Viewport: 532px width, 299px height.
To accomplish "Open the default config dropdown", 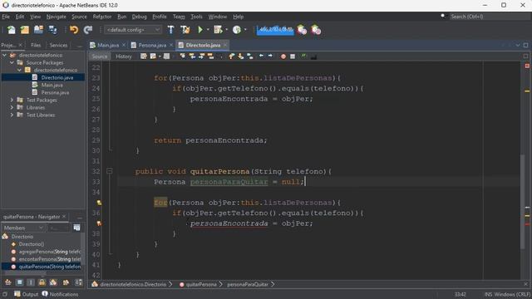I will [133, 30].
